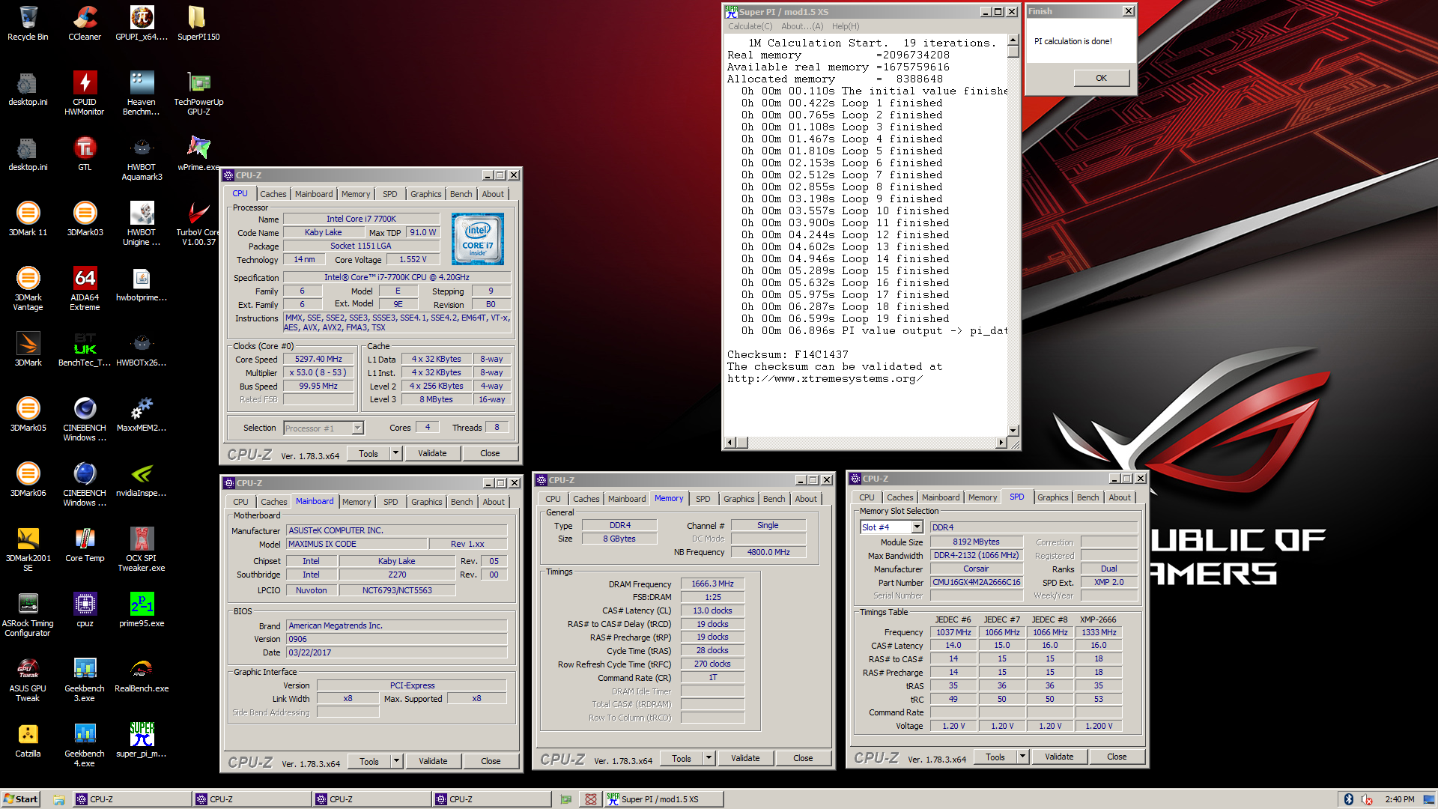Launch the CCleaner desktop icon
The height and width of the screenshot is (809, 1438).
[85, 23]
